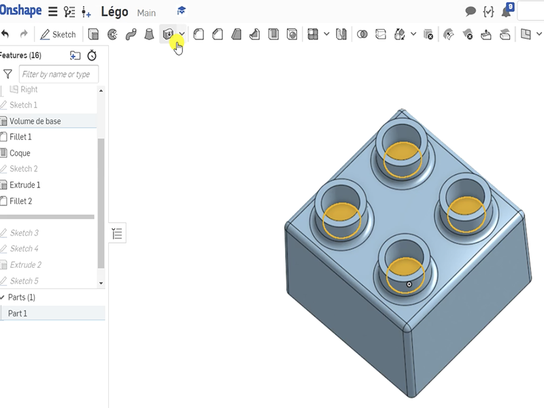Select the Revolve tool
This screenshot has height=408, width=544.
[112, 35]
